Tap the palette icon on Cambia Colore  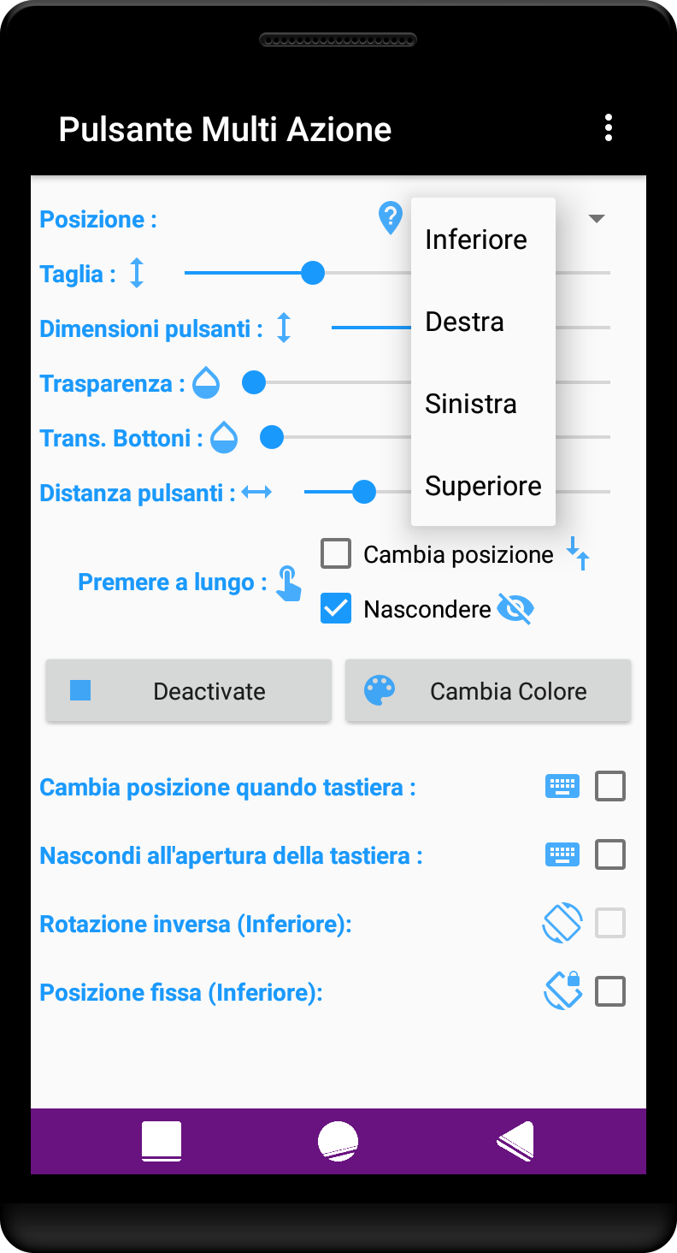pyautogui.click(x=380, y=690)
